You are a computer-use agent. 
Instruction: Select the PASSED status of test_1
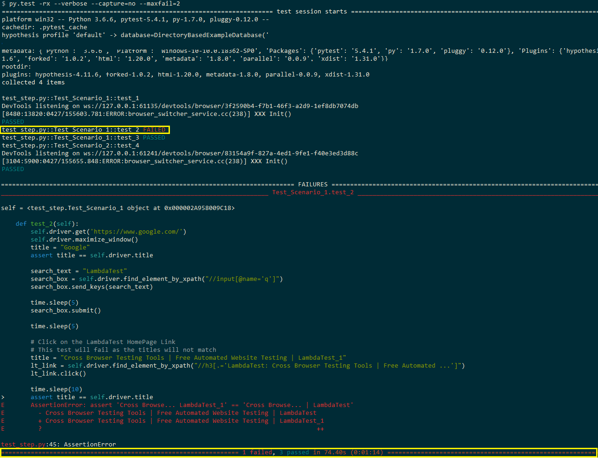pyautogui.click(x=13, y=121)
